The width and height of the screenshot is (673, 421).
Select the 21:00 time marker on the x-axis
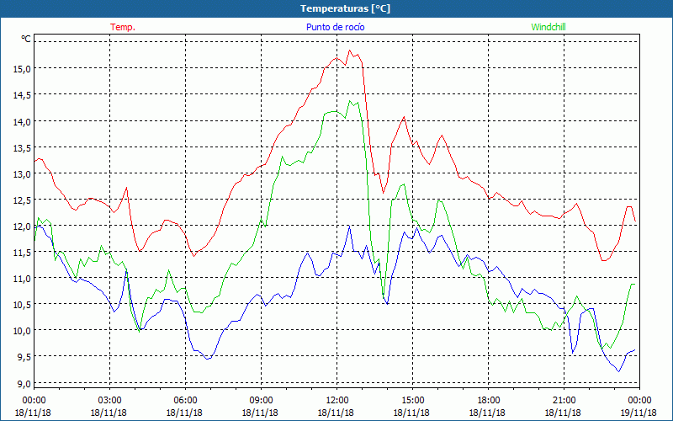[x=564, y=400]
